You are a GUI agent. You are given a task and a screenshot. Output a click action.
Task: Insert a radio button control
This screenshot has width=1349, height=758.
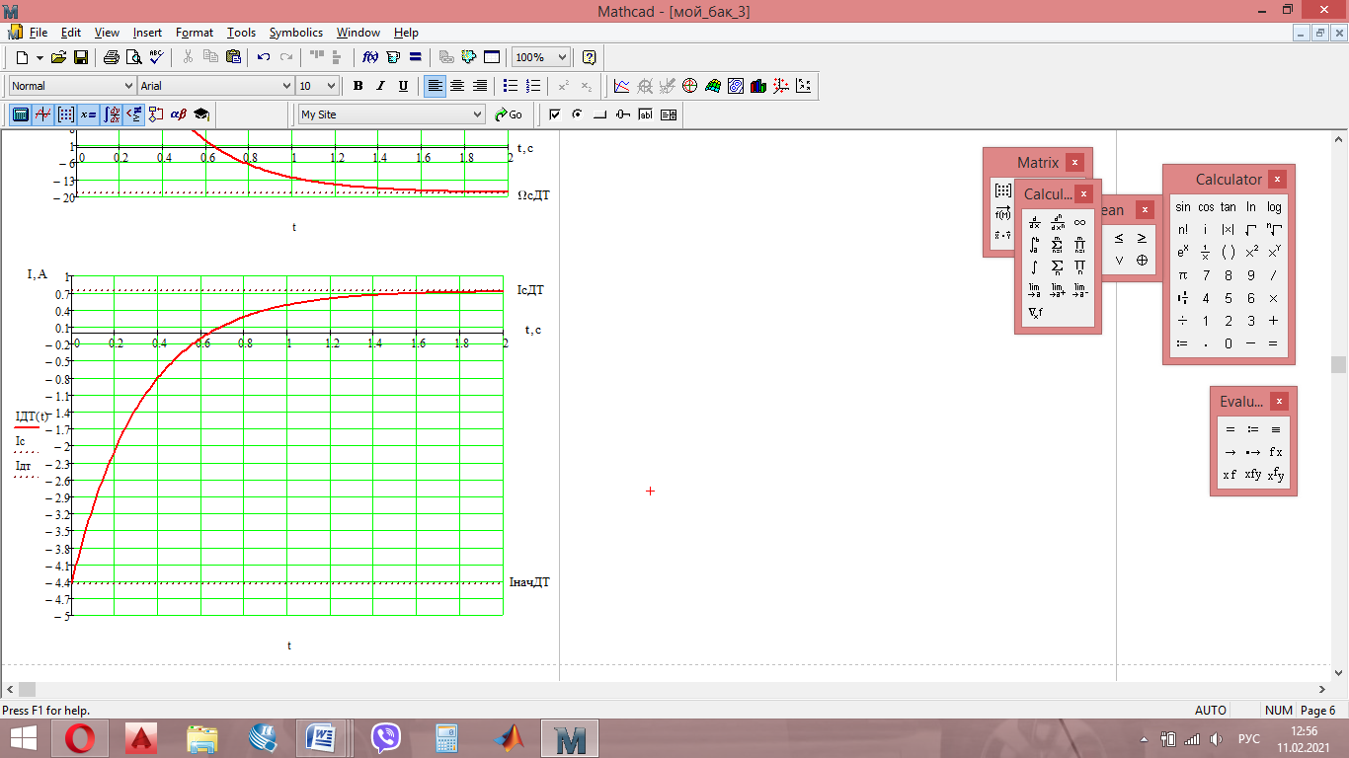[x=577, y=114]
